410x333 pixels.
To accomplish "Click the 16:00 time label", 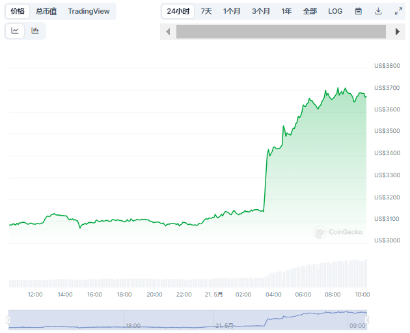I will coord(94,295).
